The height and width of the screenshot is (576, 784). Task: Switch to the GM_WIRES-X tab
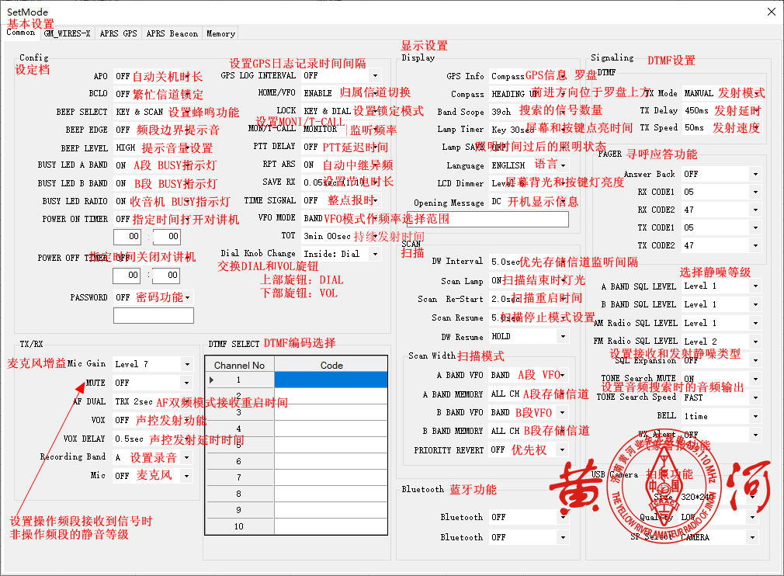(x=67, y=33)
